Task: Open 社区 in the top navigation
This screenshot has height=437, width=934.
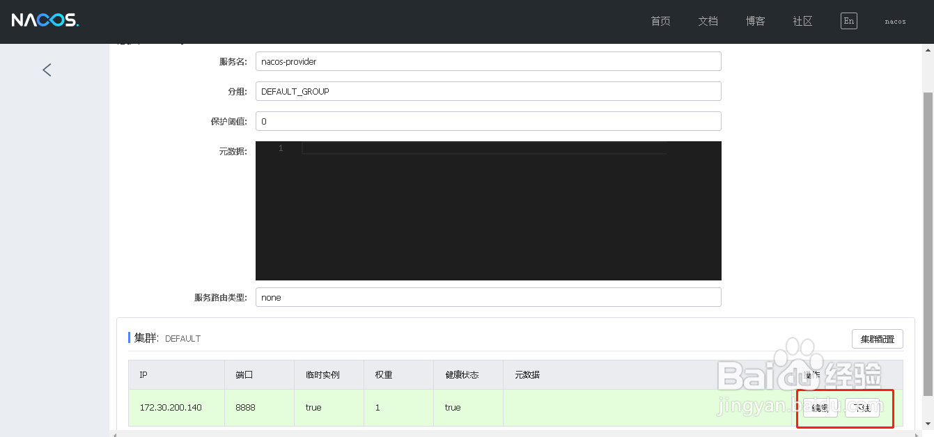Action: click(802, 22)
